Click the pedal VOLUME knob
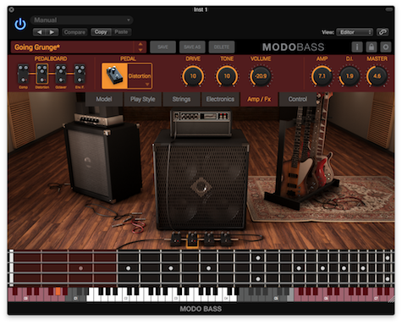 tap(261, 76)
